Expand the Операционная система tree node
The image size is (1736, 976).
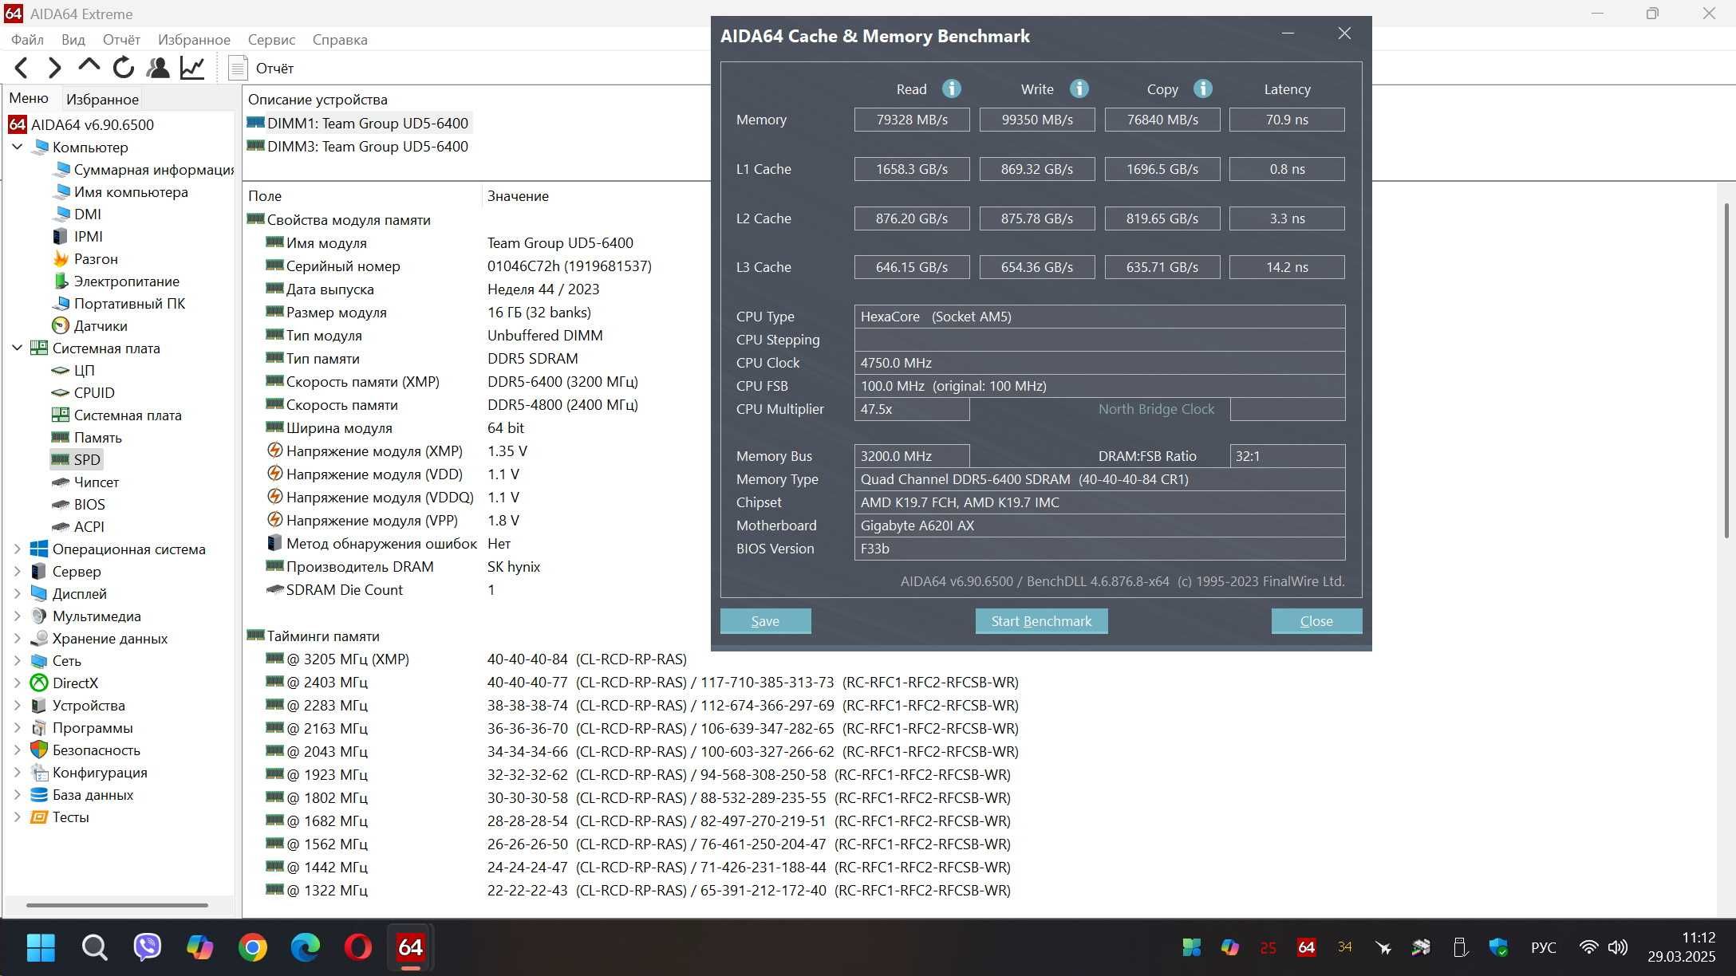[17, 549]
